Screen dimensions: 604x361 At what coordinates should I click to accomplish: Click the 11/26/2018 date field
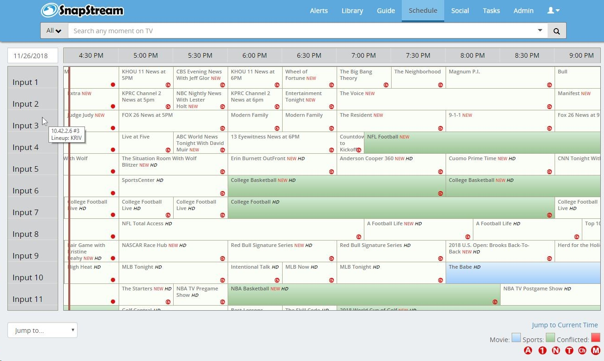(x=33, y=55)
